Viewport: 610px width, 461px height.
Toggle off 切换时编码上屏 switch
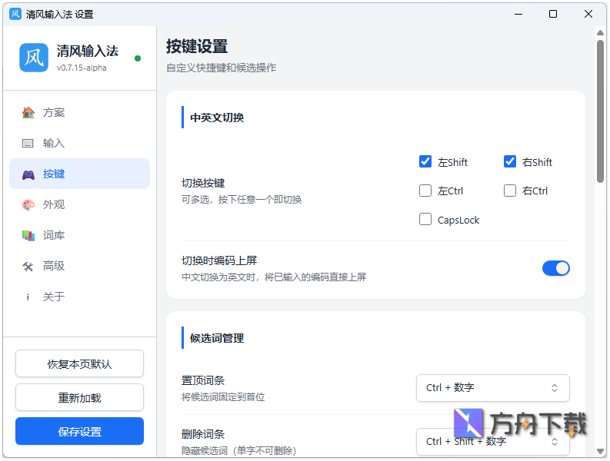click(556, 268)
